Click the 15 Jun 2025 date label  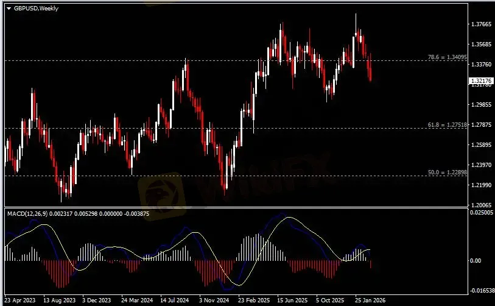[292, 301]
